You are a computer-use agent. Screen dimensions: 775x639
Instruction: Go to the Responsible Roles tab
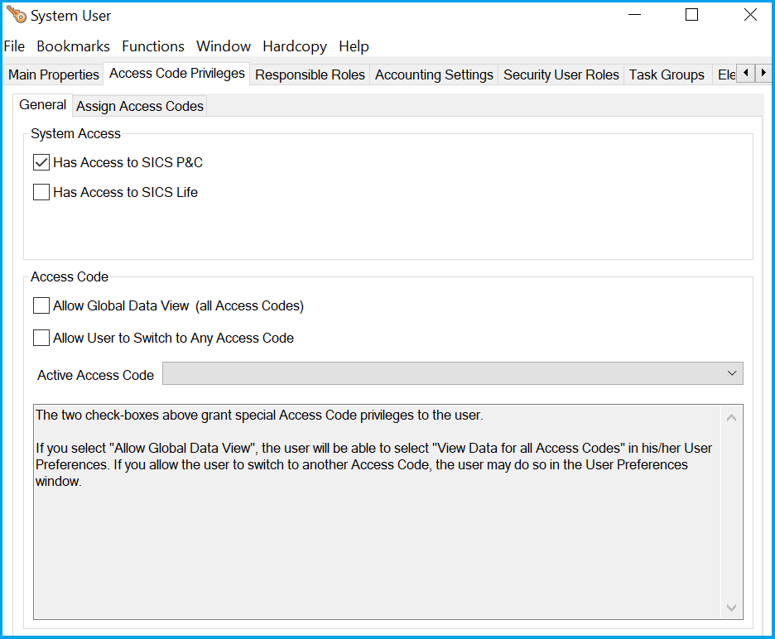tap(310, 74)
